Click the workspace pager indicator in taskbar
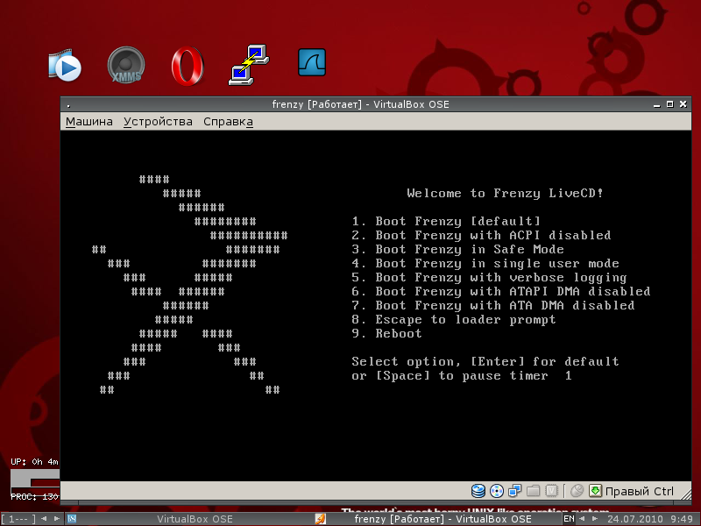 click(x=21, y=519)
